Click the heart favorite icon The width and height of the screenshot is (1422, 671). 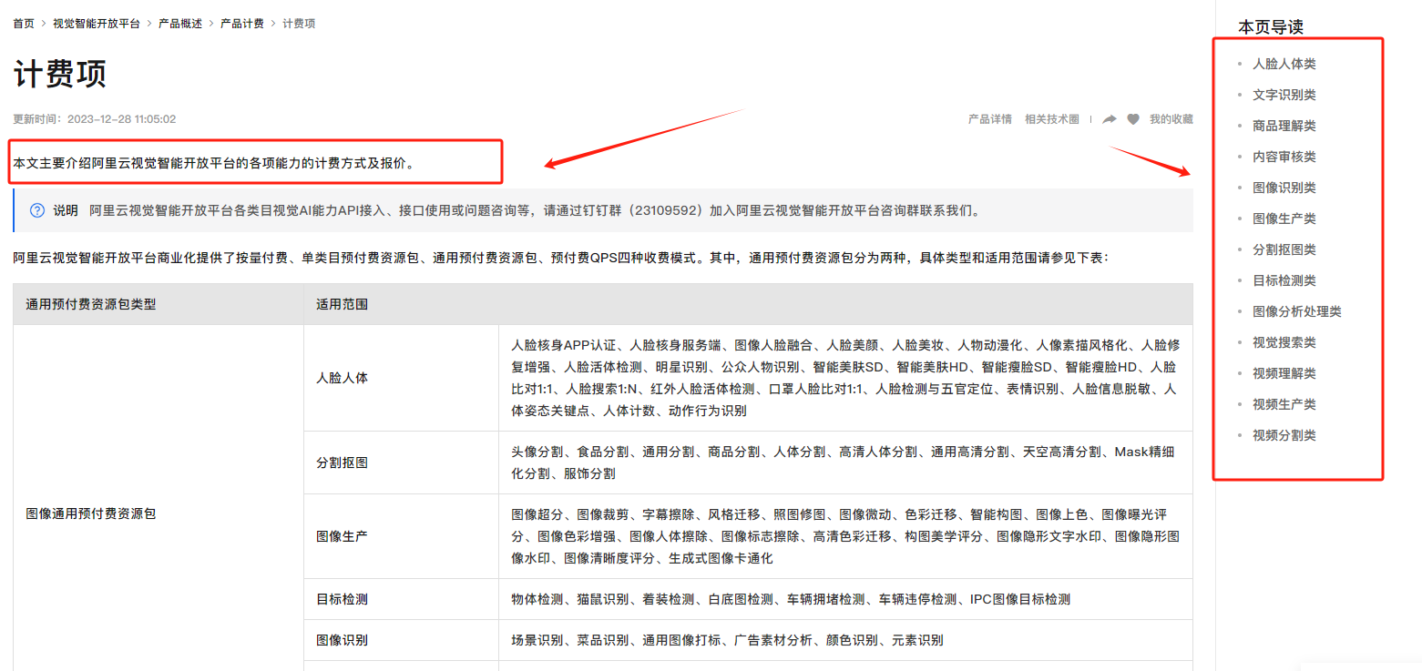(1133, 119)
